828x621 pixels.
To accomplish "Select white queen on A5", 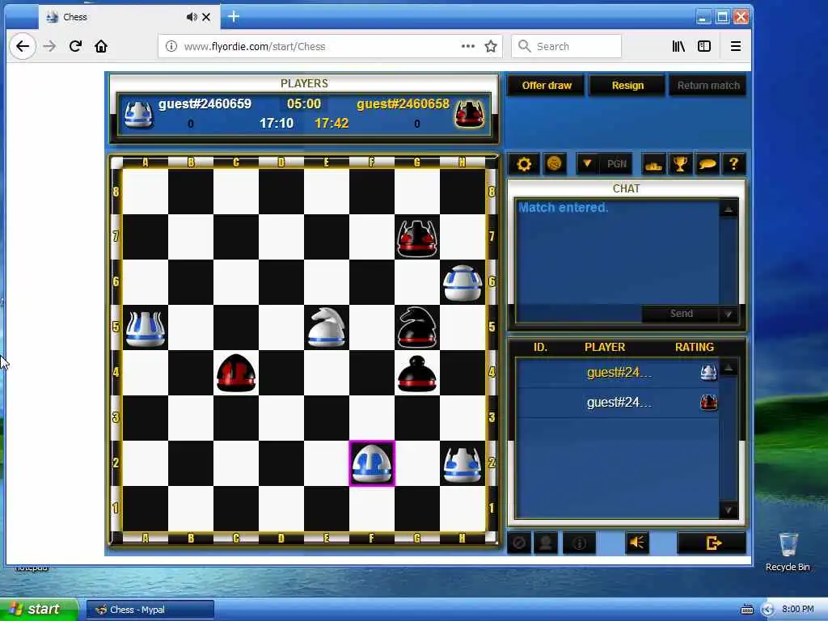I will tap(146, 328).
